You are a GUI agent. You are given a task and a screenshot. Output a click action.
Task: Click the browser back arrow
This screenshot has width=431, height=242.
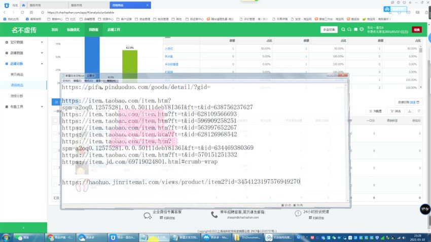click(x=5, y=12)
